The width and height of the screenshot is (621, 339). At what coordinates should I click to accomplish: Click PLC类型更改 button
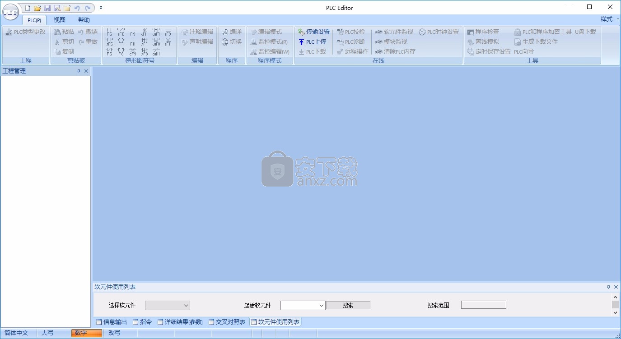25,32
